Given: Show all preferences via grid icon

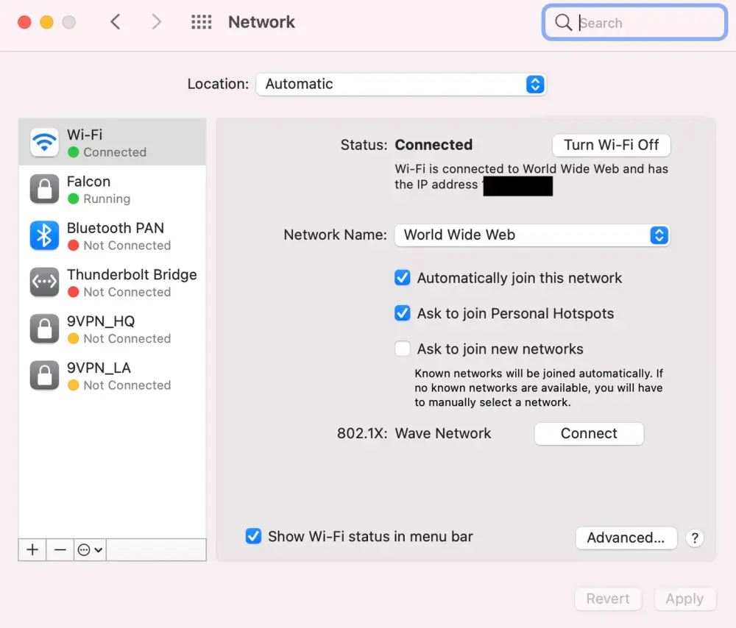Looking at the screenshot, I should pos(202,22).
